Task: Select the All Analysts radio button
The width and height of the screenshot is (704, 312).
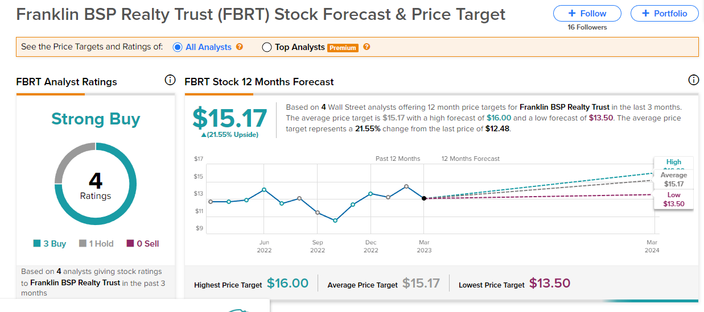Action: [177, 47]
